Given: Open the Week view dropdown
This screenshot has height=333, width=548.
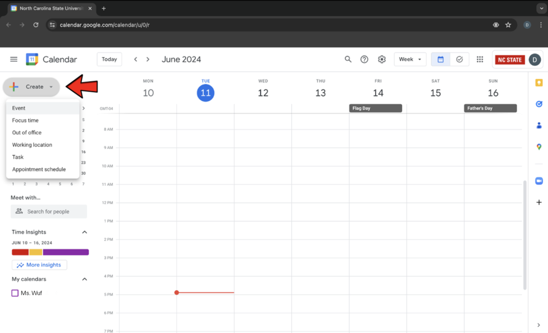Looking at the screenshot, I should click(x=410, y=59).
